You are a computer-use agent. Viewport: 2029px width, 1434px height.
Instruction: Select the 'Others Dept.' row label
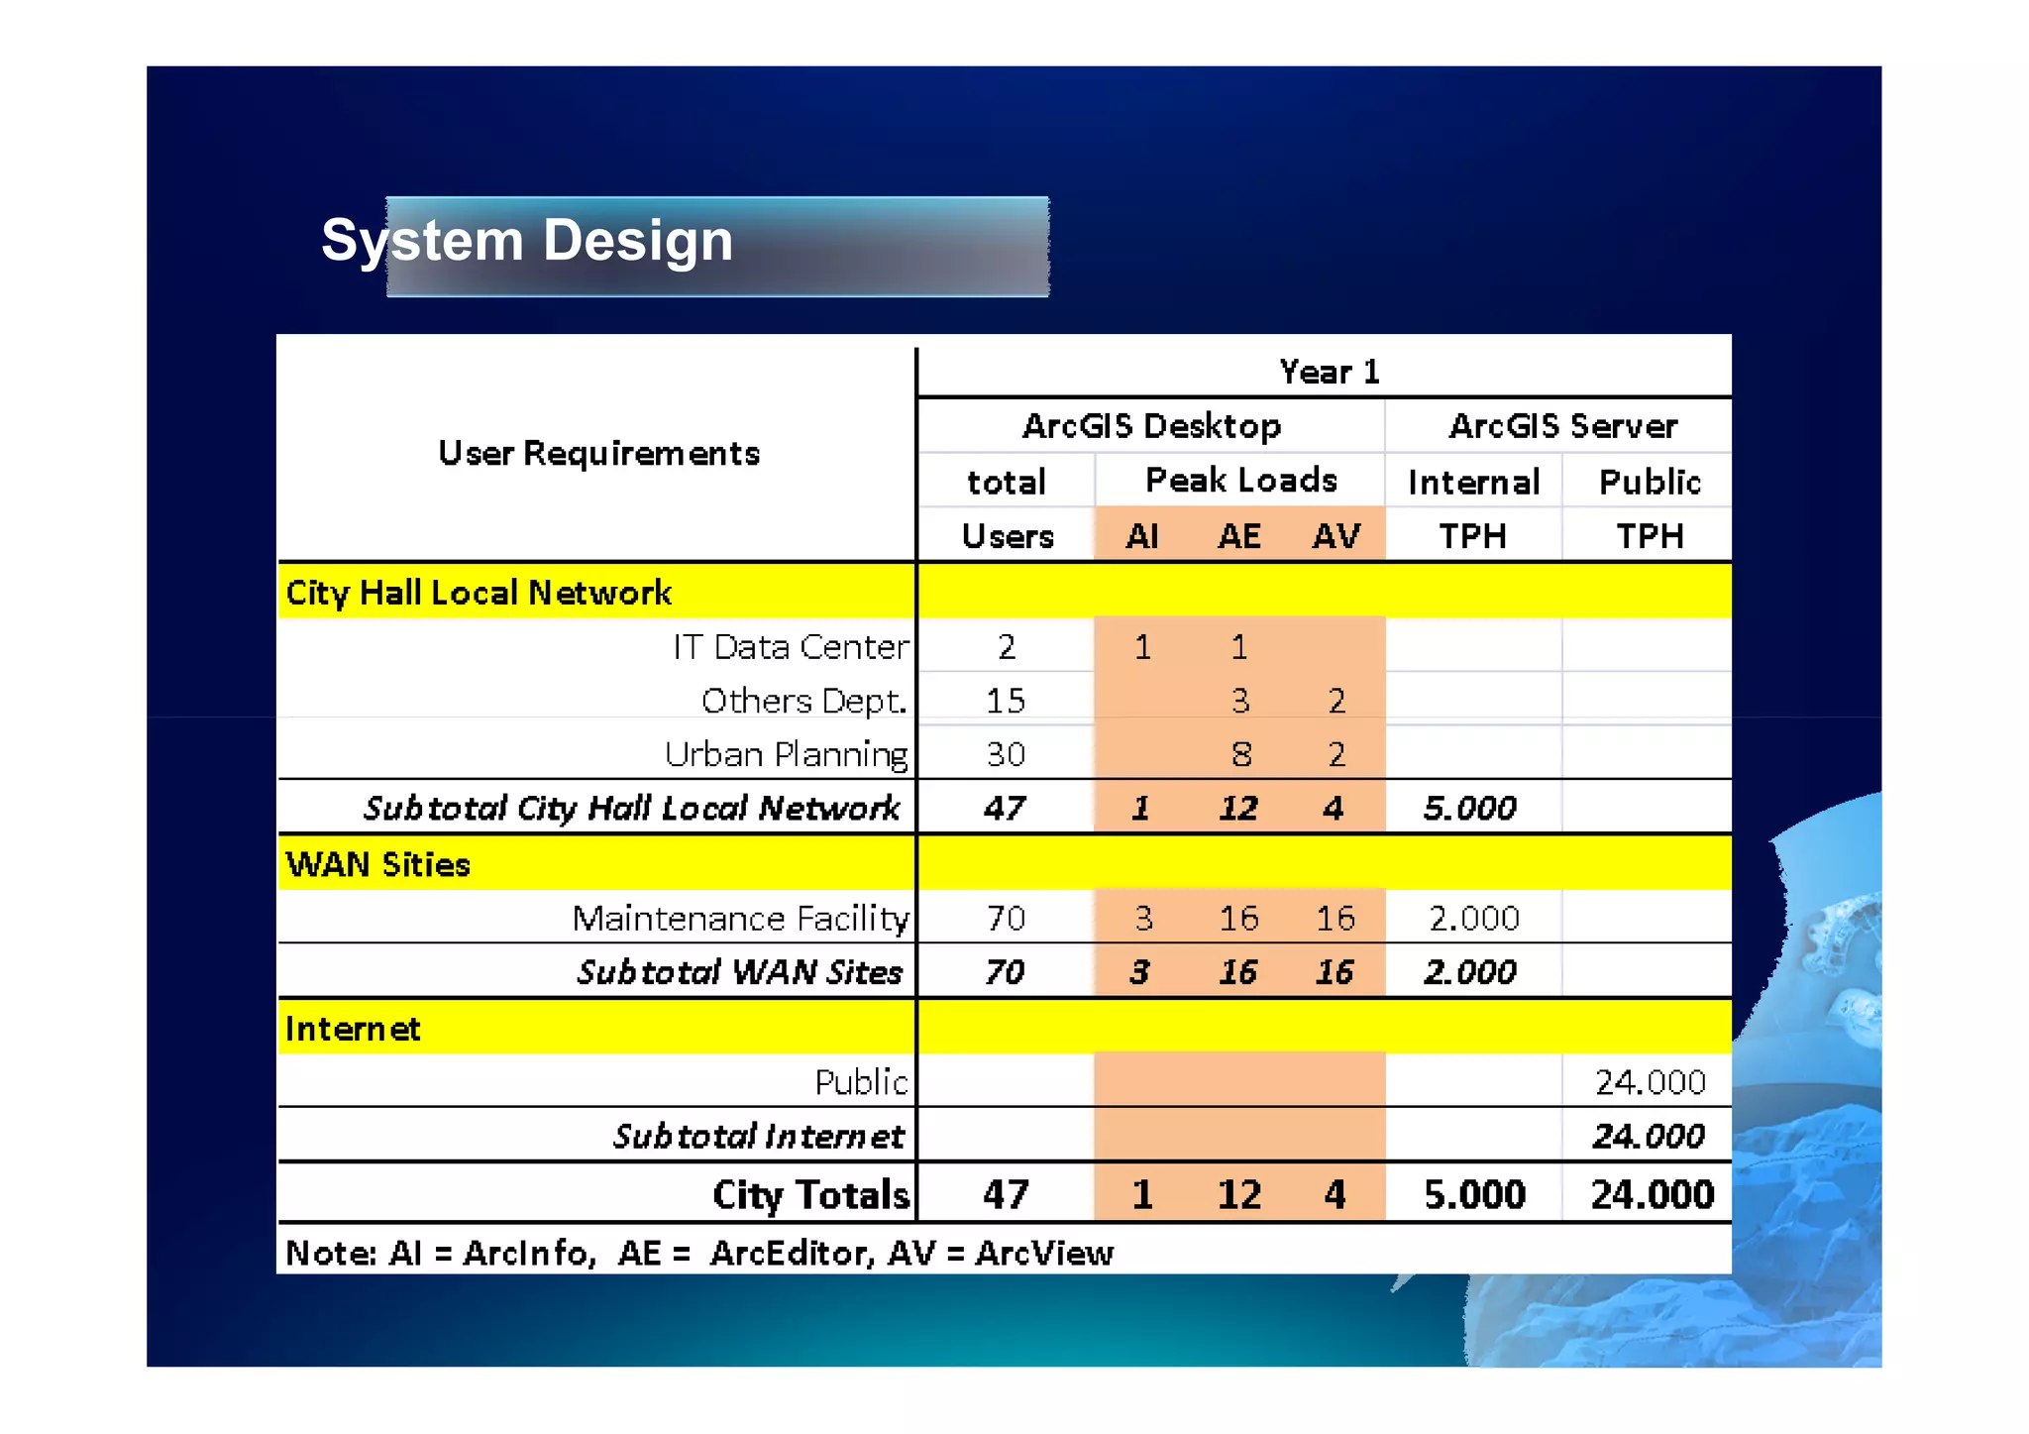[x=803, y=701]
